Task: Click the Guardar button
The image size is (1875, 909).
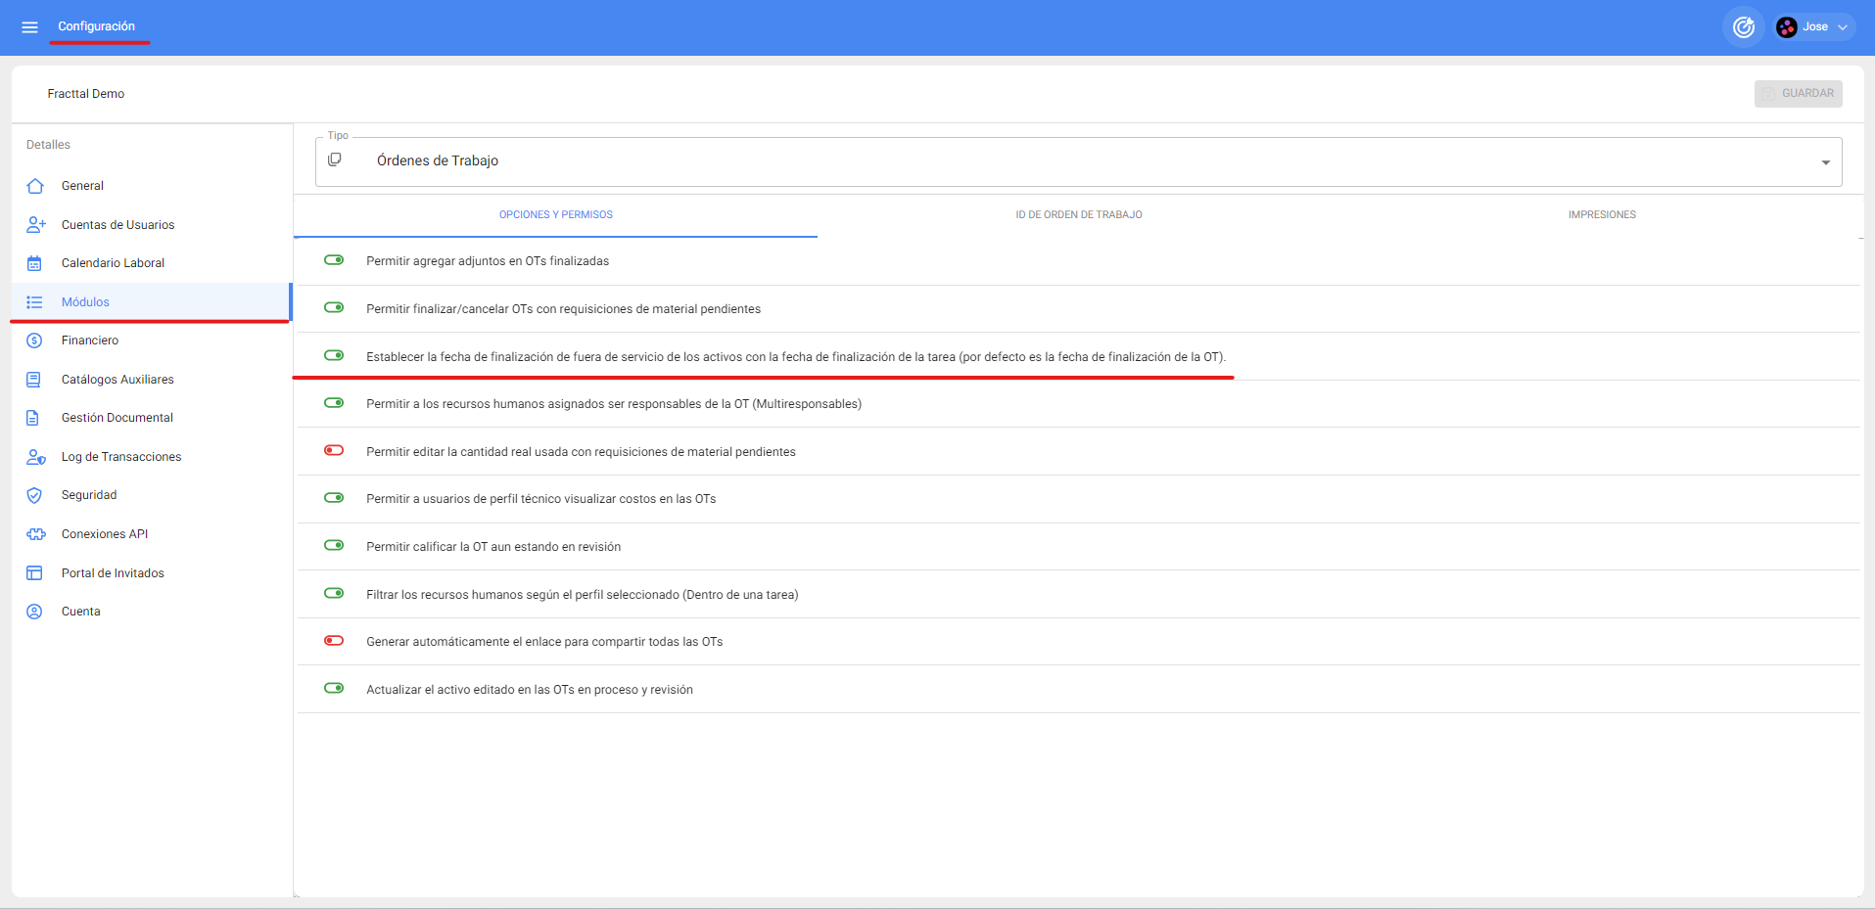Action: (1798, 94)
